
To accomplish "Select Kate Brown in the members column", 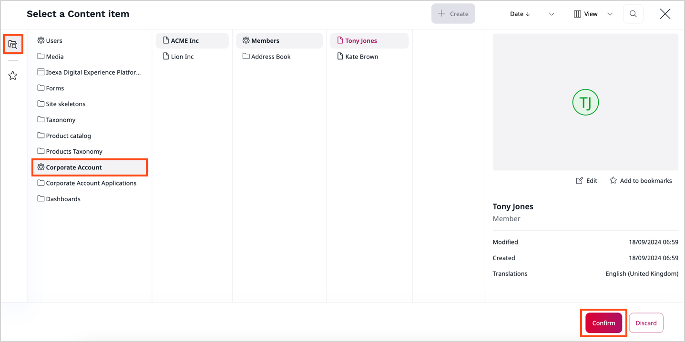I will (362, 56).
